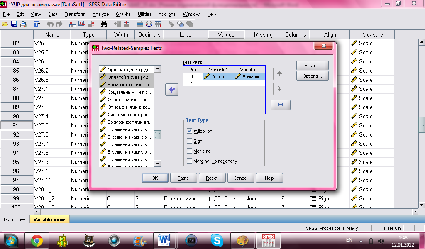Open the Graphs menu

point(123,14)
